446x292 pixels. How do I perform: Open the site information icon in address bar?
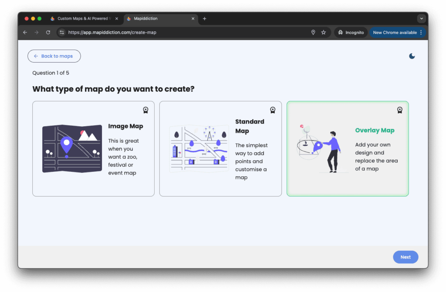click(62, 33)
